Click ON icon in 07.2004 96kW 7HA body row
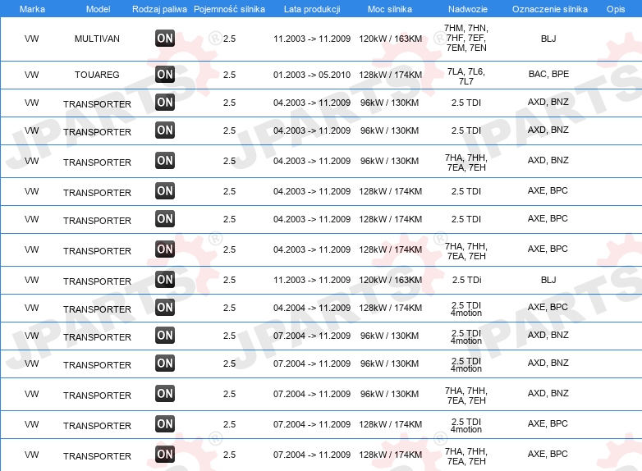 click(x=165, y=394)
